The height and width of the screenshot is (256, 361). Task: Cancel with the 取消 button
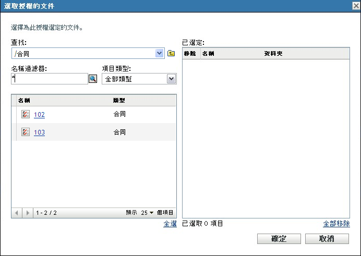point(327,239)
